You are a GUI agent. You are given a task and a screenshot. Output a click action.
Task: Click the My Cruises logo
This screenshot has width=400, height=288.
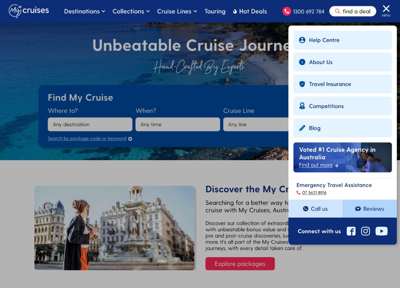click(x=29, y=11)
